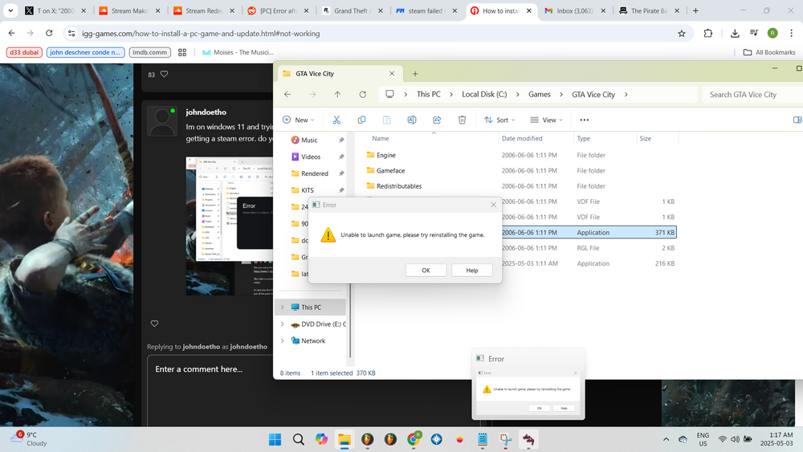Open the All Bookmarks folder

[x=769, y=52]
